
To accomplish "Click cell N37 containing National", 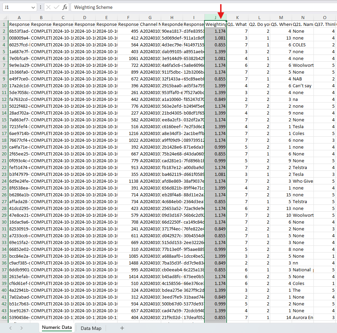I will (303, 270).
